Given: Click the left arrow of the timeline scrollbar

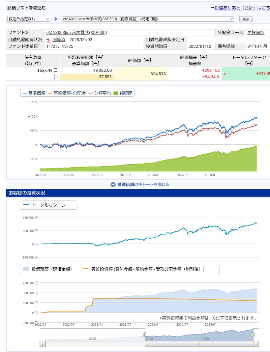Looking at the screenshot, I should click(x=42, y=344).
